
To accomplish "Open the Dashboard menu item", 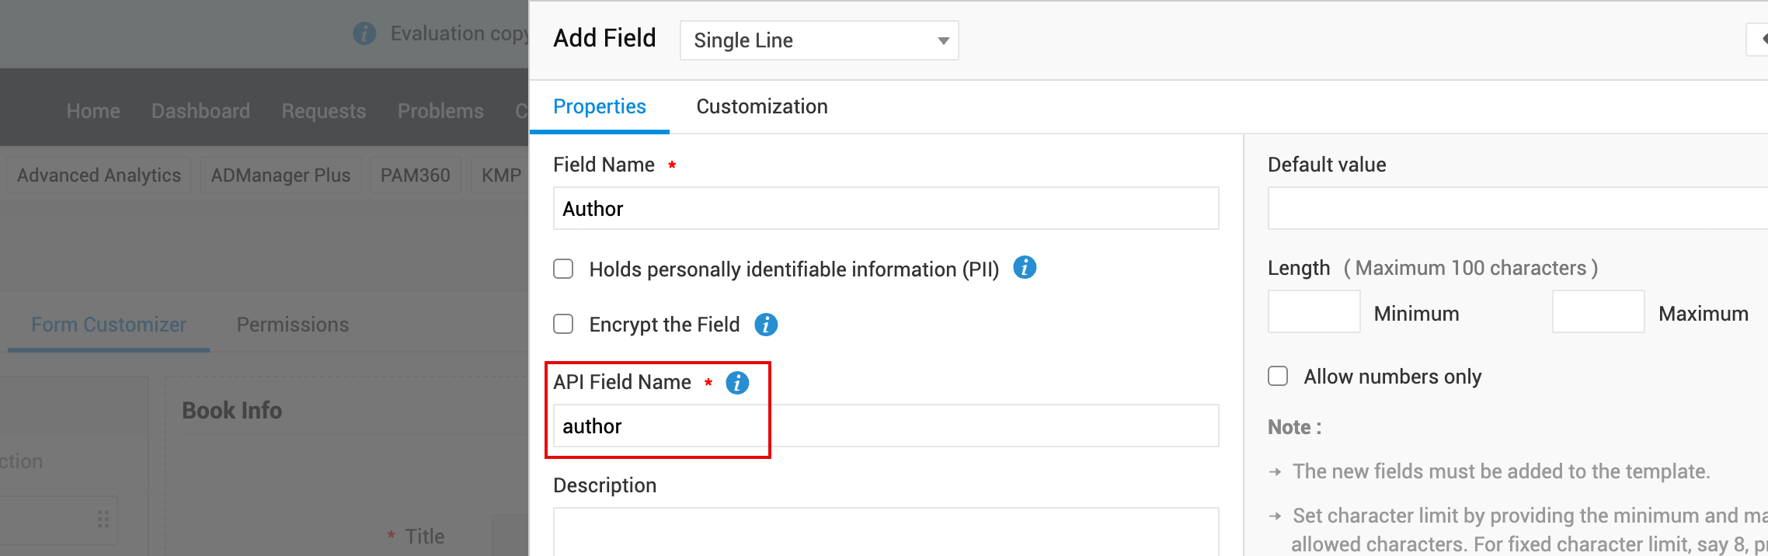I will pos(200,111).
